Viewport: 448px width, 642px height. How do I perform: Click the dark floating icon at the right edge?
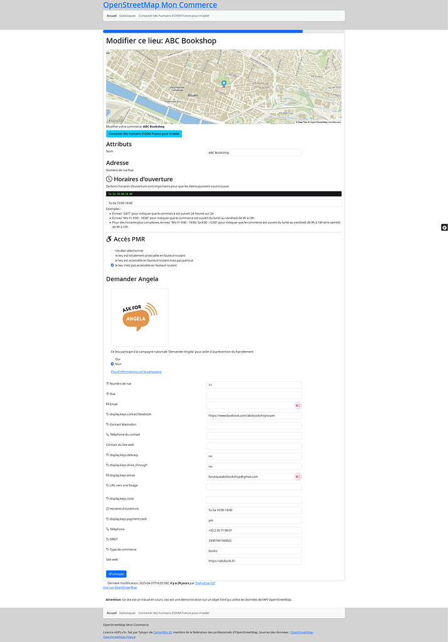click(444, 227)
